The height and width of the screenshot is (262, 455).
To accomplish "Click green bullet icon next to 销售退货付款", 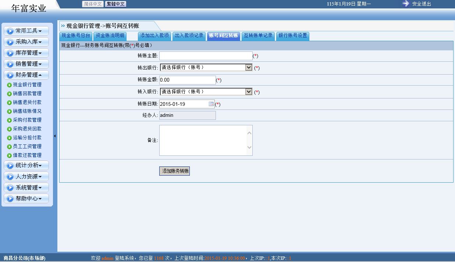I will point(10,103).
